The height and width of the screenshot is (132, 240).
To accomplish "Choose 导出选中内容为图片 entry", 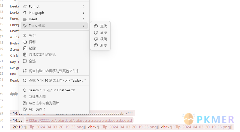I will pyautogui.click(x=54, y=103).
